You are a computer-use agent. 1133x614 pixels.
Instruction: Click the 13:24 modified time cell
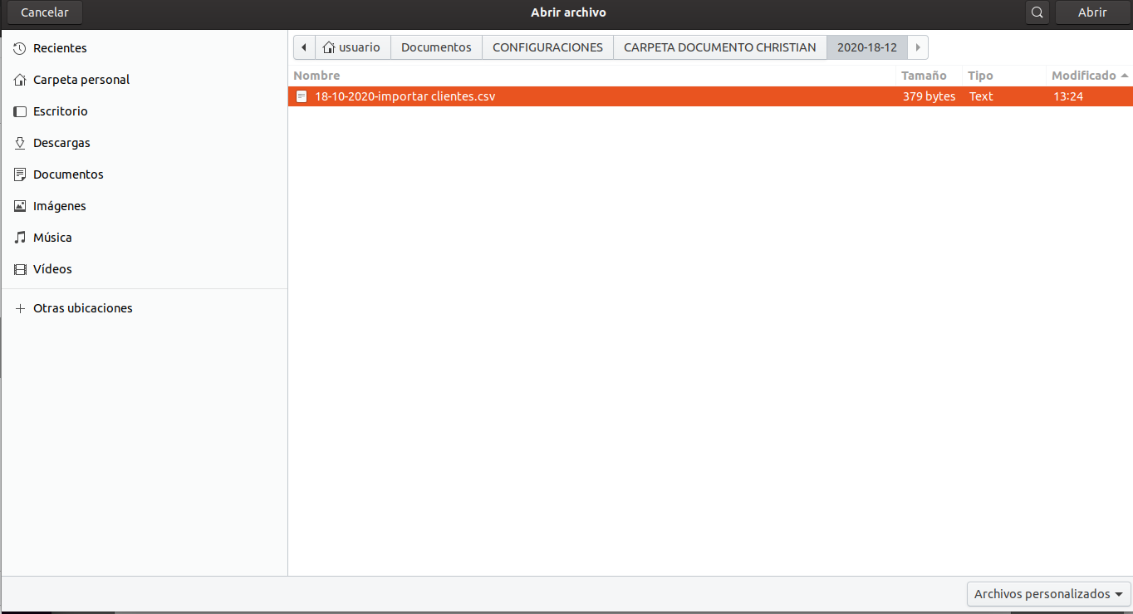click(x=1068, y=96)
